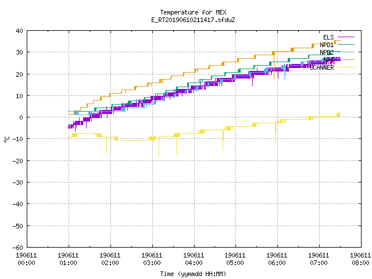
Task: Click the x-axis tick label 190611 00:00
Action: (x=26, y=259)
